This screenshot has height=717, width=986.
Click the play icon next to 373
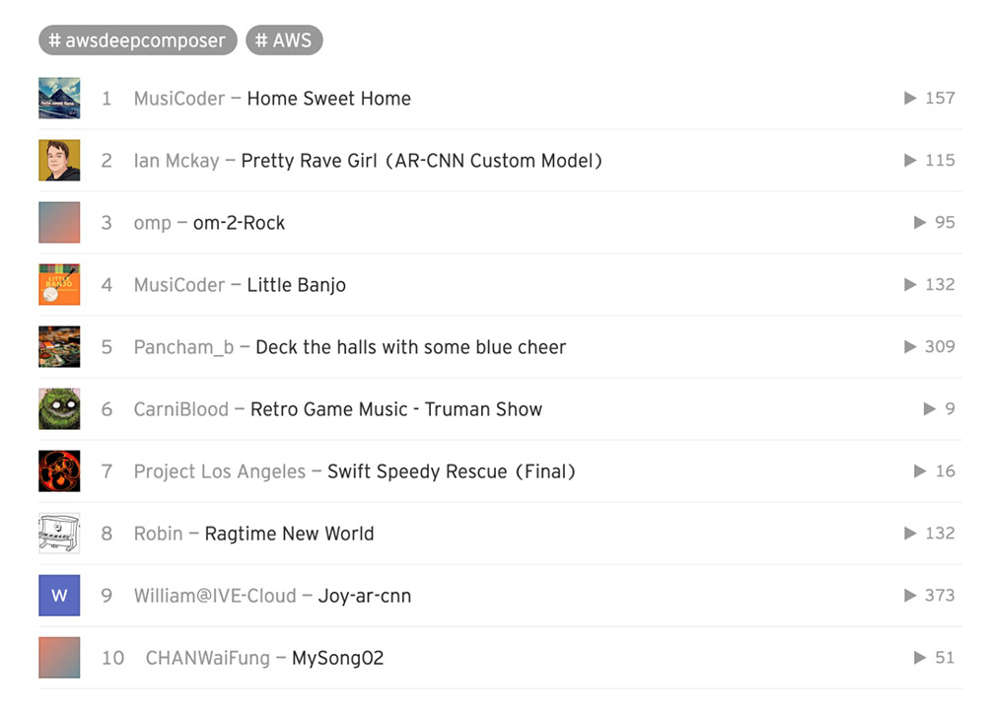coord(910,596)
